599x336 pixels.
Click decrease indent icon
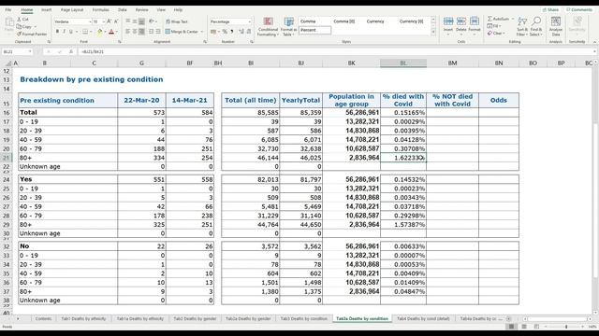(152, 32)
